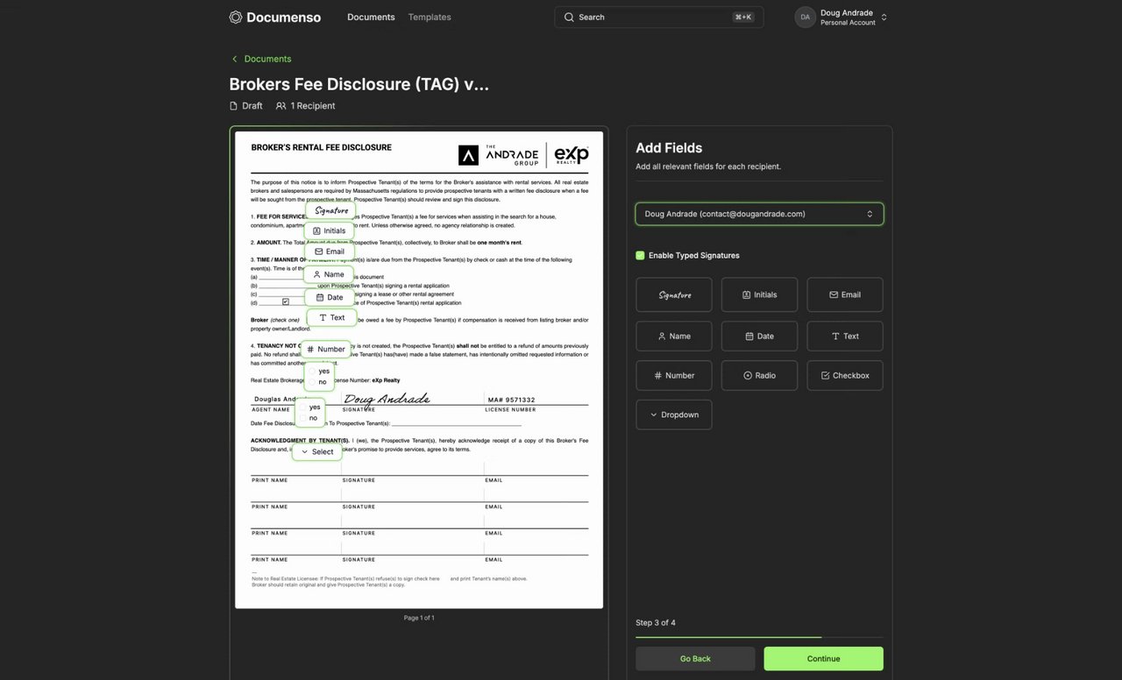1122x680 pixels.
Task: Add a Name field from the panel
Action: (673, 336)
